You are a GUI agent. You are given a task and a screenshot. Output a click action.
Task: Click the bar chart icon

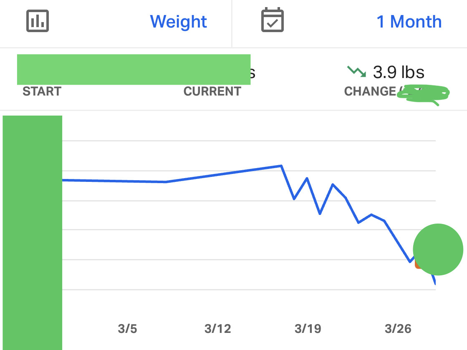(x=38, y=21)
